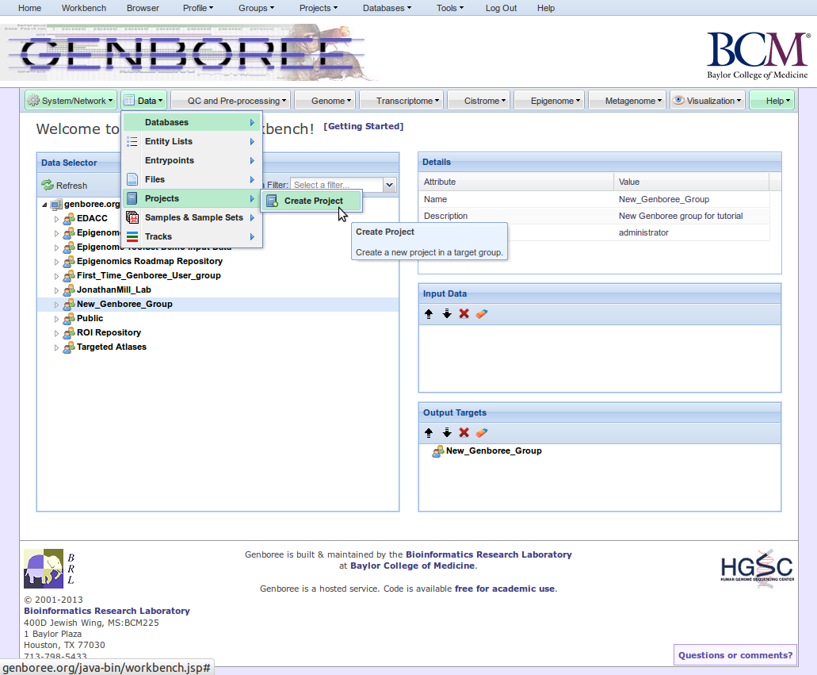The width and height of the screenshot is (817, 675).
Task: Click move-down arrow in Input Data
Action: [x=447, y=314]
